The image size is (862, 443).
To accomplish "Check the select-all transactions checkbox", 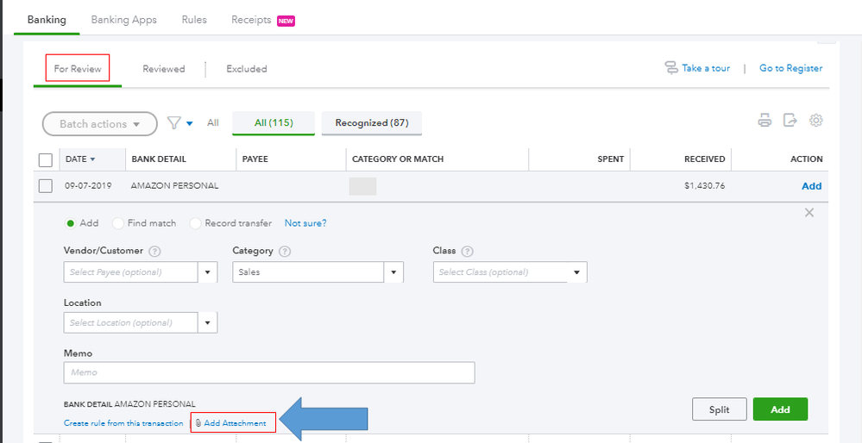I will tap(46, 159).
